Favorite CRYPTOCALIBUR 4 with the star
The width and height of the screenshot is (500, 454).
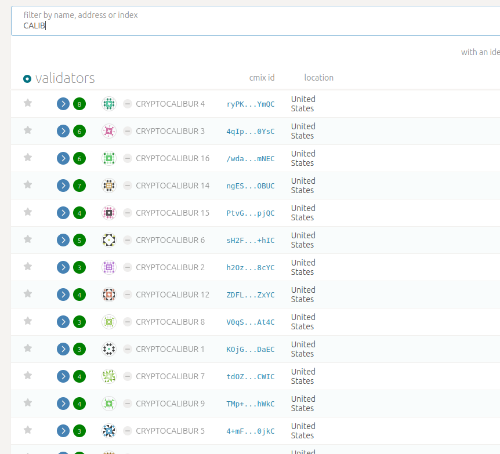point(28,103)
